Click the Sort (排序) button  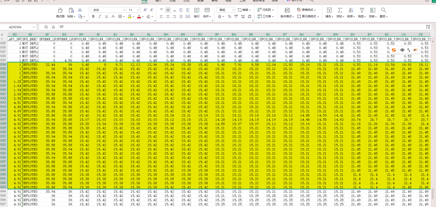click(351, 13)
